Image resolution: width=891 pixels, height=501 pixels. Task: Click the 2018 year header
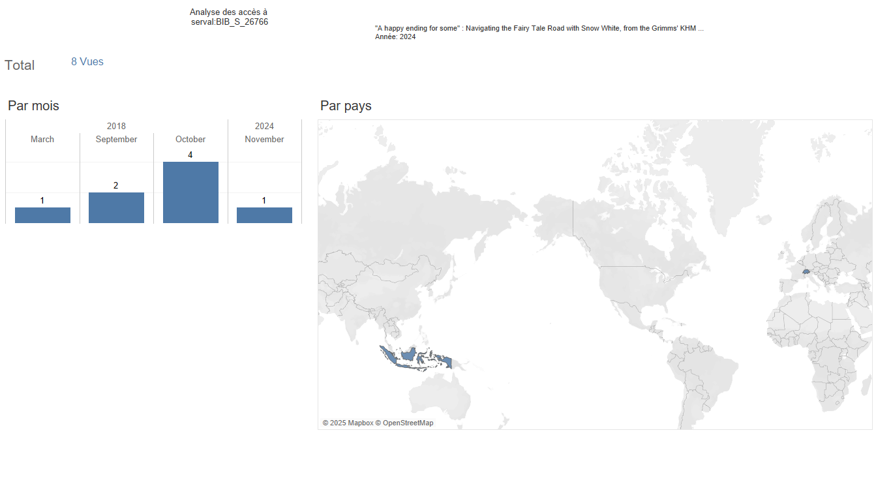pyautogui.click(x=116, y=126)
